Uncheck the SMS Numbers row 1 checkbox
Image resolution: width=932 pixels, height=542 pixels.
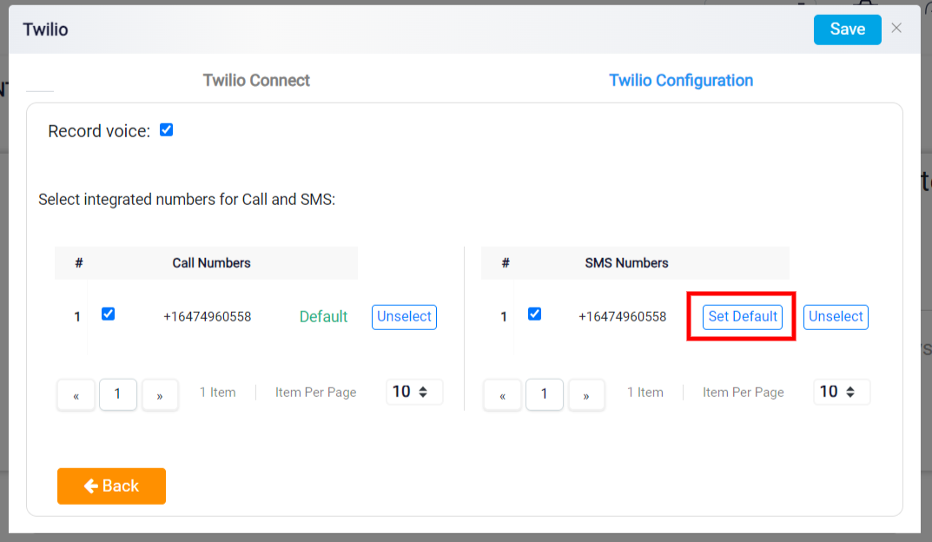tap(534, 314)
